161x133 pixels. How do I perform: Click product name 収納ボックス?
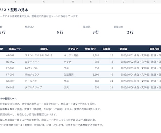pyautogui.click(x=32, y=75)
